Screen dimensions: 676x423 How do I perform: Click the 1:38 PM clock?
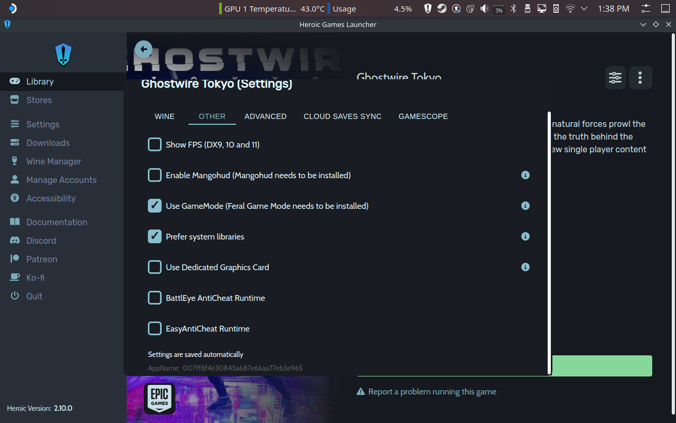(614, 8)
